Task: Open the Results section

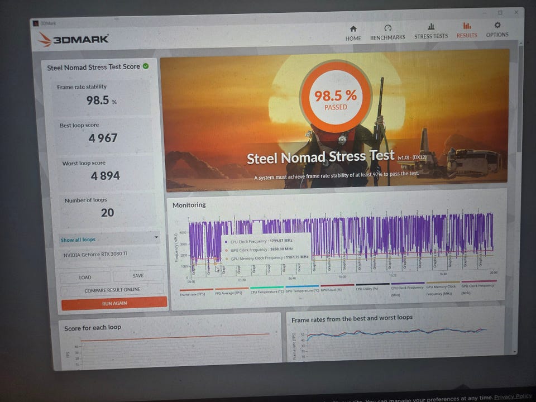Action: pyautogui.click(x=467, y=30)
